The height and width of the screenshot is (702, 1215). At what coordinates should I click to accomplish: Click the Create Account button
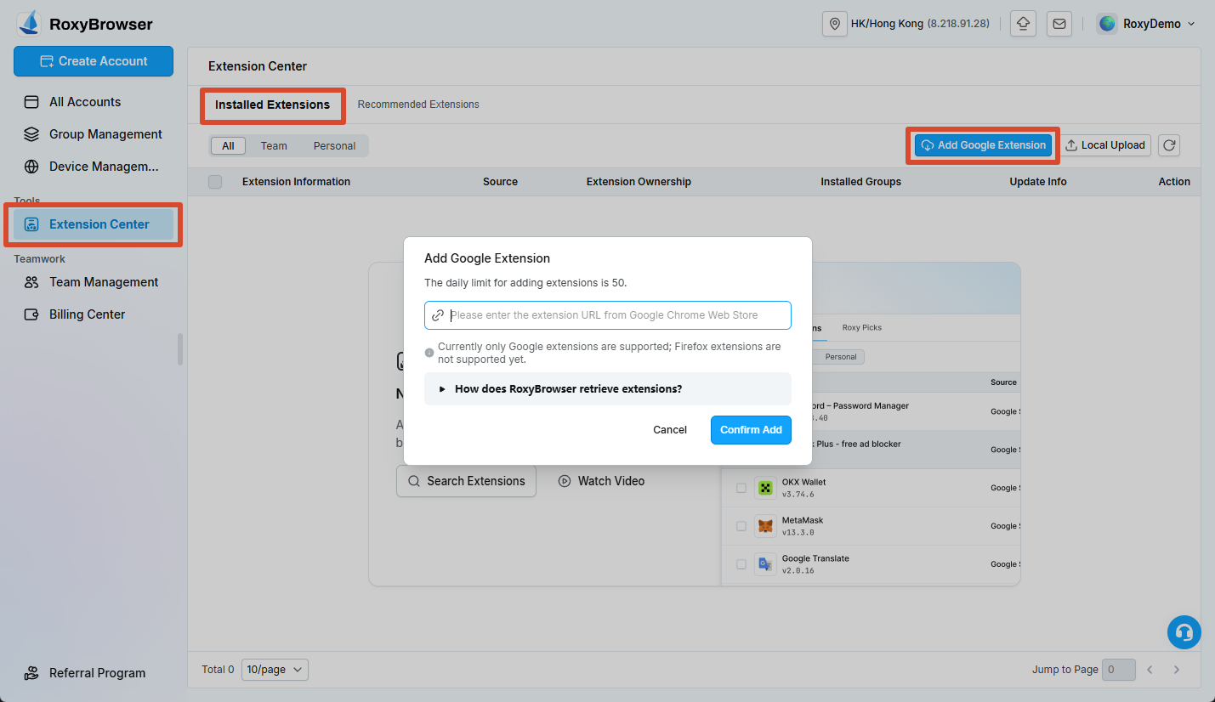click(94, 61)
